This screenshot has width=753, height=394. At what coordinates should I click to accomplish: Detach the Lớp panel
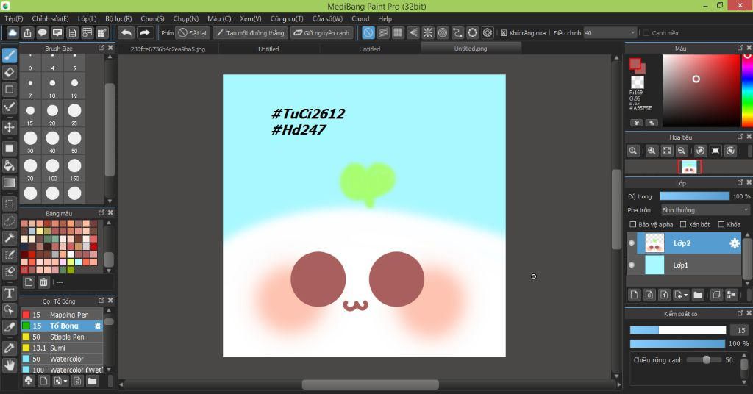click(740, 182)
